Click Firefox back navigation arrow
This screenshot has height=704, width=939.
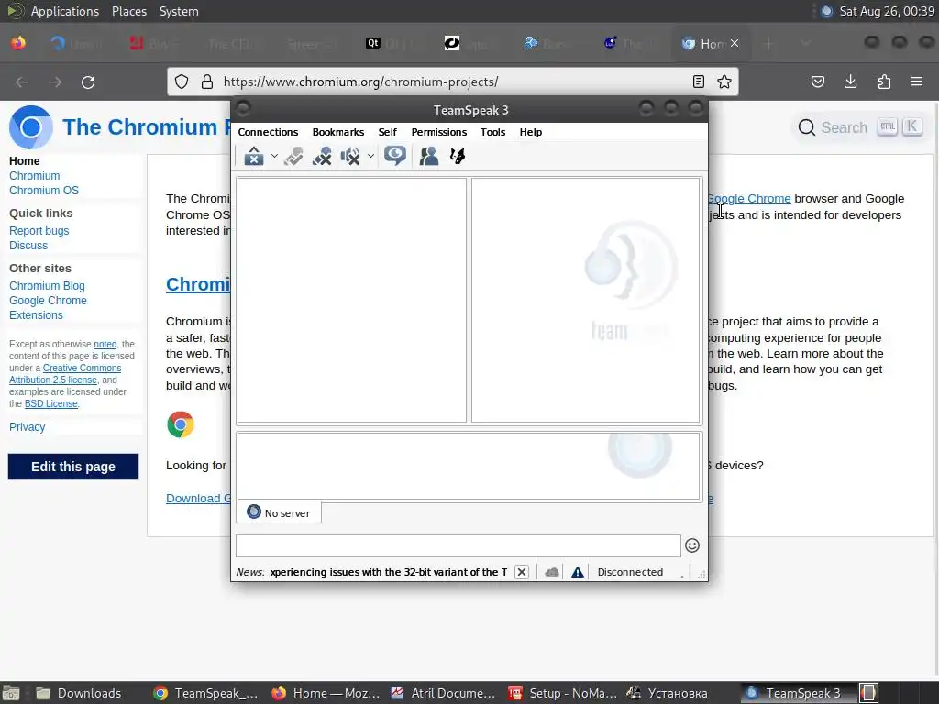[x=22, y=82]
